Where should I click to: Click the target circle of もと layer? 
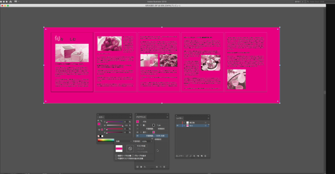(206, 125)
